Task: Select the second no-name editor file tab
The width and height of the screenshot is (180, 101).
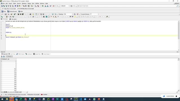Action: click(13, 19)
